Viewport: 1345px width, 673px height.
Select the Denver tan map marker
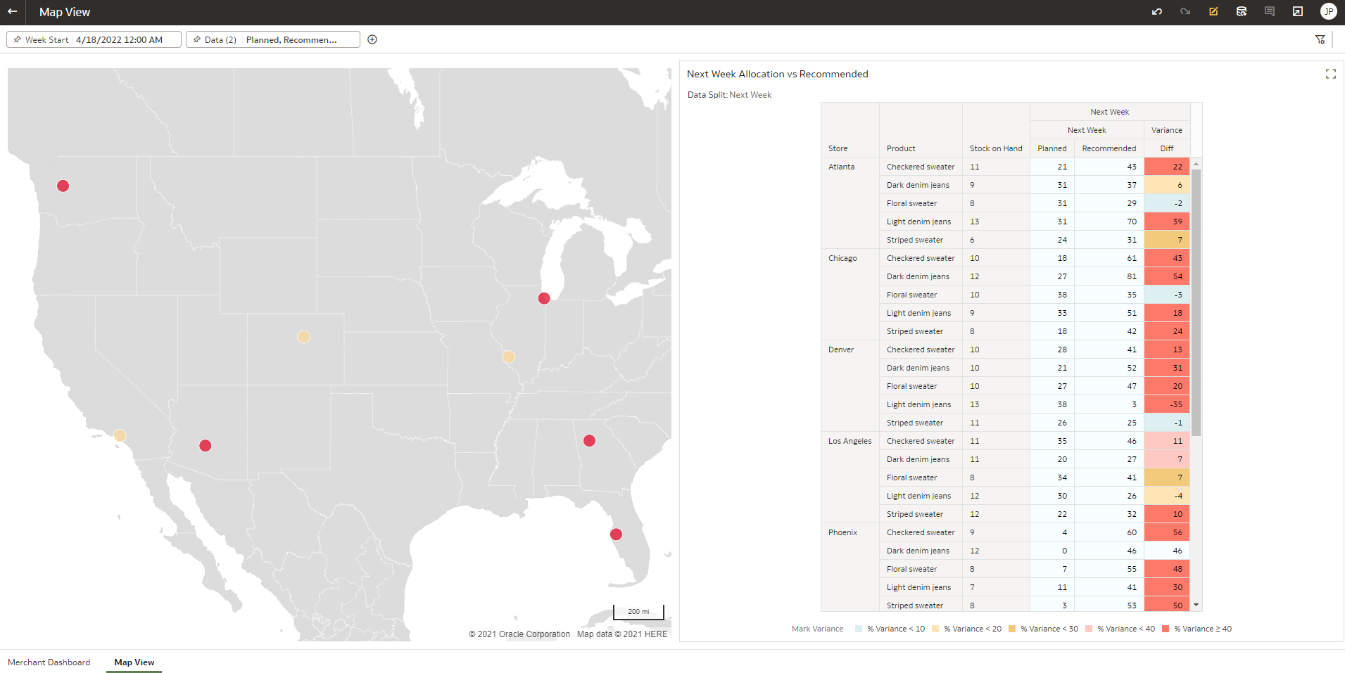click(303, 337)
